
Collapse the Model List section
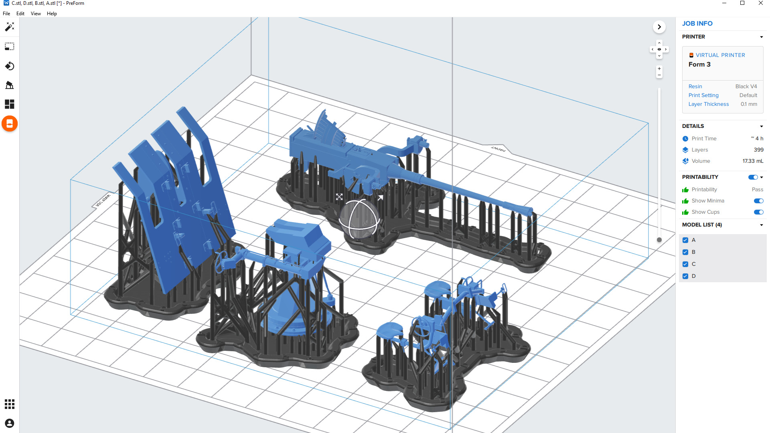coord(761,225)
